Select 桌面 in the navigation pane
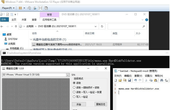 pyautogui.click(x=7, y=35)
